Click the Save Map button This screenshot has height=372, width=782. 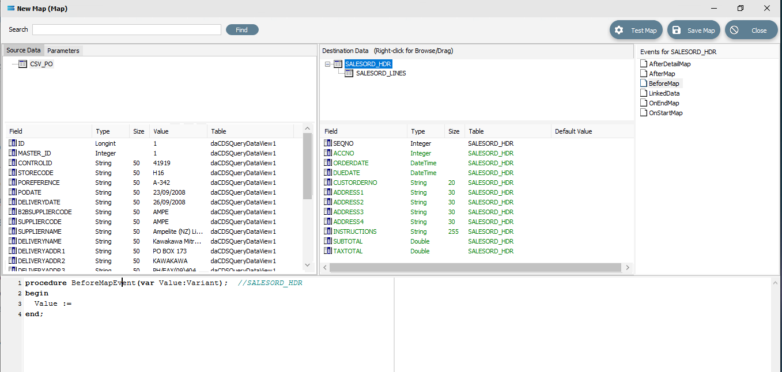click(x=694, y=31)
